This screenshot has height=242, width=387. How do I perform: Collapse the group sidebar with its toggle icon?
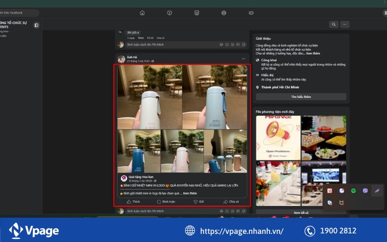click(36, 25)
